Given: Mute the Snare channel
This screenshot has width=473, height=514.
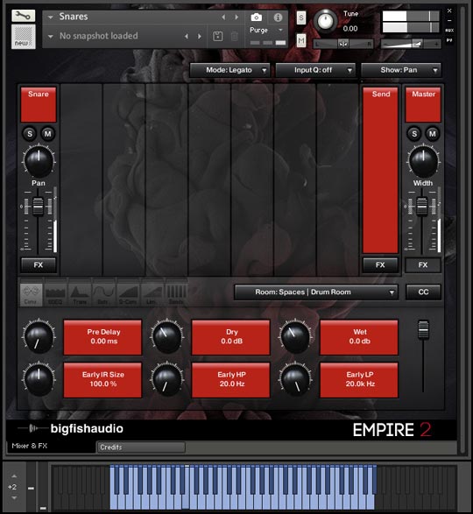Looking at the screenshot, I should coord(48,134).
